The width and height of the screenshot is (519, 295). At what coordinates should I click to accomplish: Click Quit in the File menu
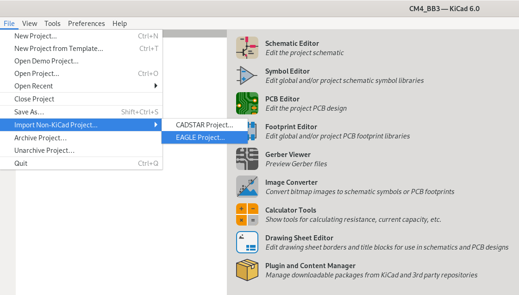tap(21, 163)
